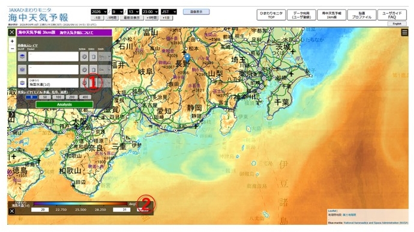Click the 海面水温(1d) product field
Image resolution: width=414 pixels, height=232 pixels.
coord(53,83)
